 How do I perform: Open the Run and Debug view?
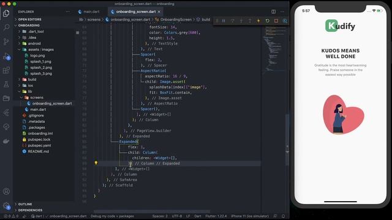pos(6,56)
